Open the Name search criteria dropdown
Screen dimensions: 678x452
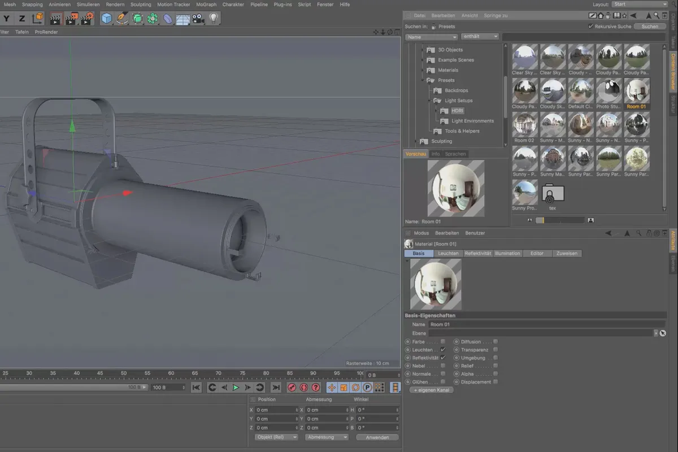tap(431, 37)
